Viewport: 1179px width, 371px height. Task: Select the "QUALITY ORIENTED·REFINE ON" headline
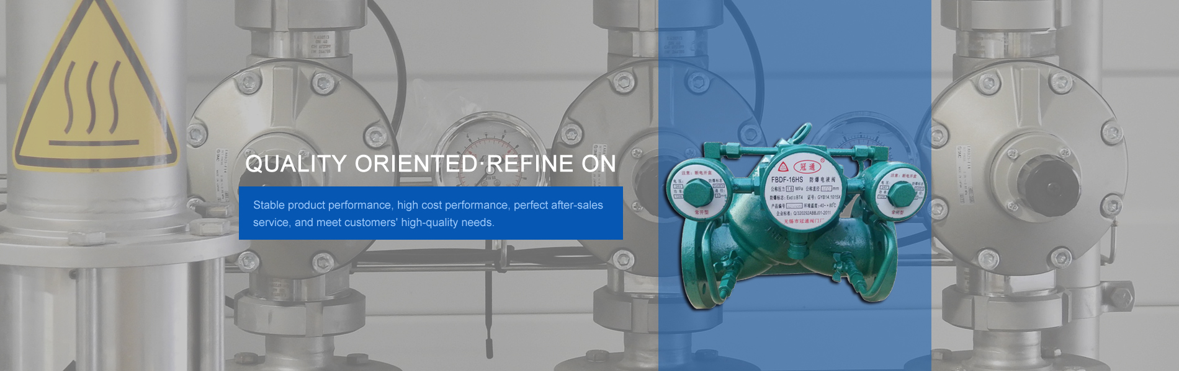click(x=430, y=164)
